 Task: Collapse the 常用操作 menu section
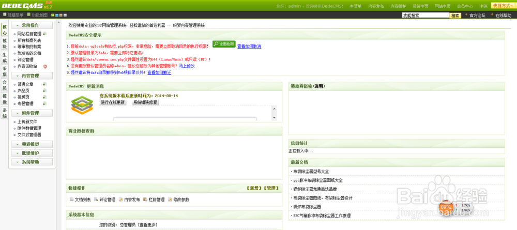point(32,25)
